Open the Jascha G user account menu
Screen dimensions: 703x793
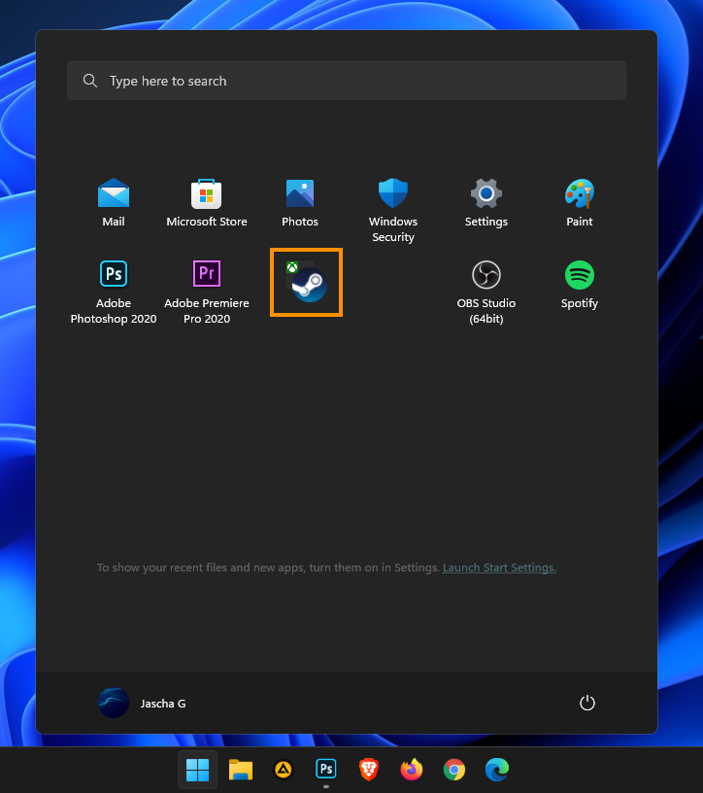point(142,703)
